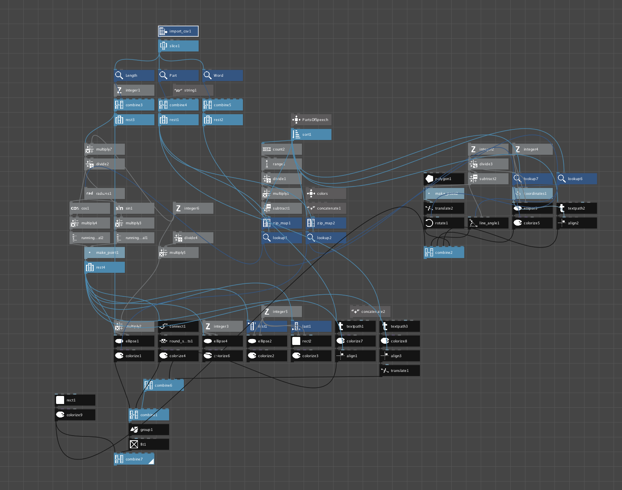Click the colorize4 node
This screenshot has width=622, height=490.
tap(178, 356)
